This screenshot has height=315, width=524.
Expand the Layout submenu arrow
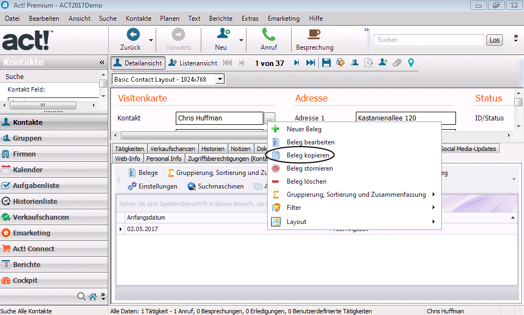pos(434,222)
